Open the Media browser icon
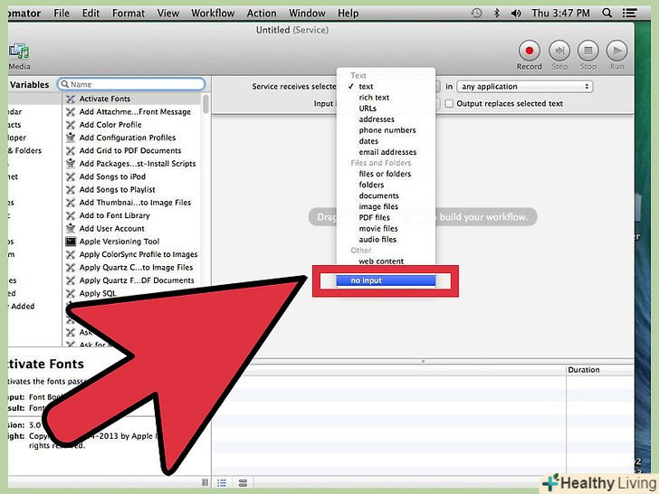This screenshot has height=494, width=659. [19, 52]
